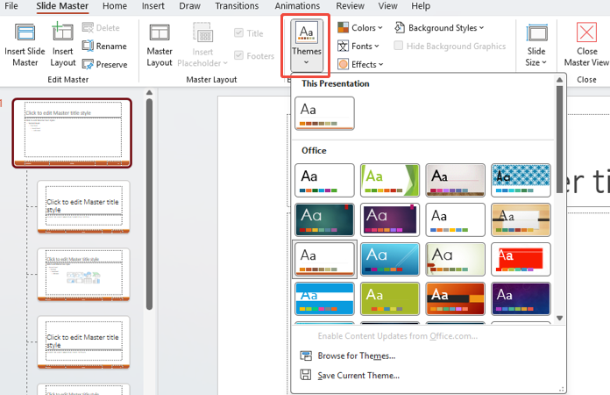This screenshot has width=610, height=395.
Task: Select the Slide Master tab
Action: [62, 6]
